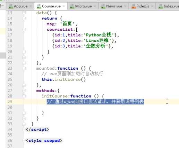Close the Micro.vue tab
Image resolution: width=179 pixels, height=148 pixels.
click(95, 6)
